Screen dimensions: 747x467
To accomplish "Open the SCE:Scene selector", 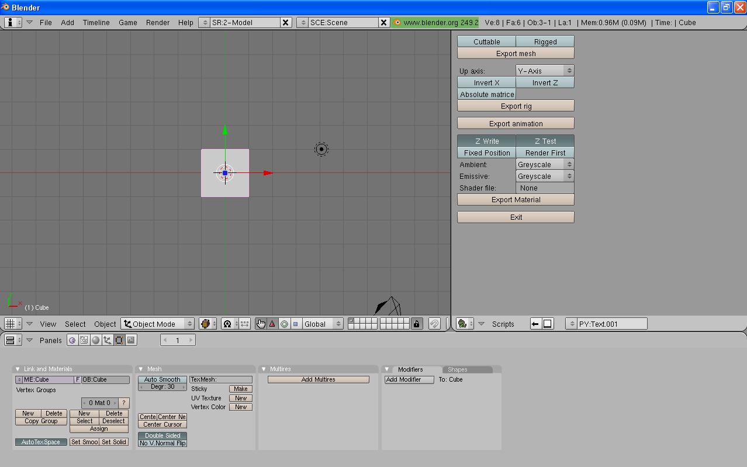I will pos(302,22).
